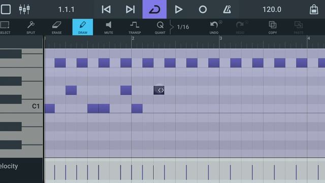
Task: Activate the Draw pencil tool
Action: coord(83,27)
